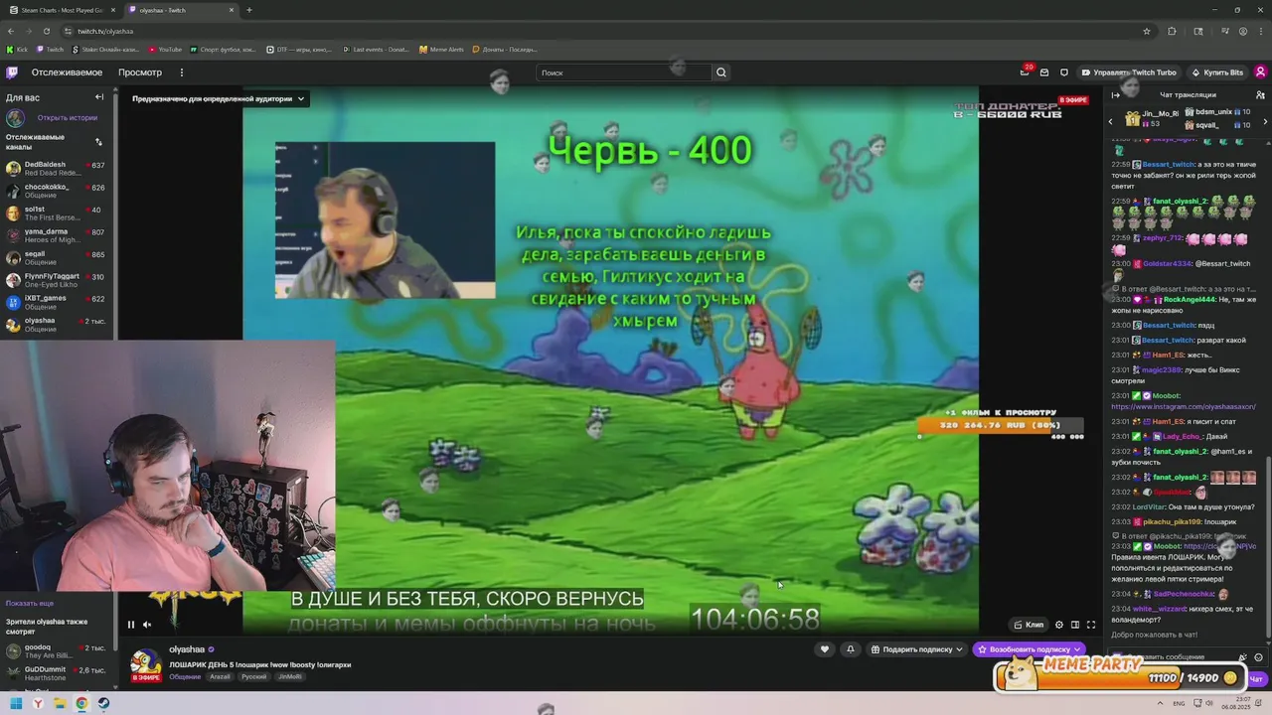Bookmark page with star icon

(1146, 31)
